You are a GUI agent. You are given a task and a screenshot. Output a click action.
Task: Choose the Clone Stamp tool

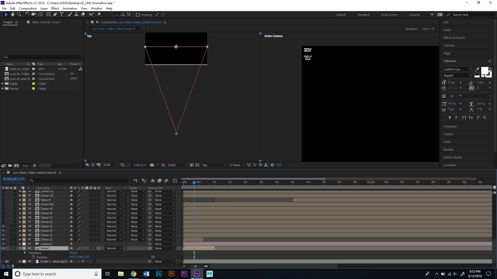pos(76,14)
